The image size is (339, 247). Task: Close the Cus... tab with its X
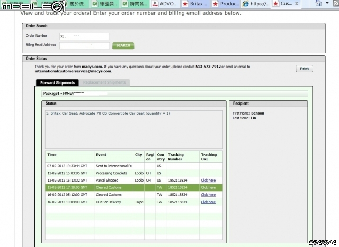pyautogui.click(x=297, y=4)
